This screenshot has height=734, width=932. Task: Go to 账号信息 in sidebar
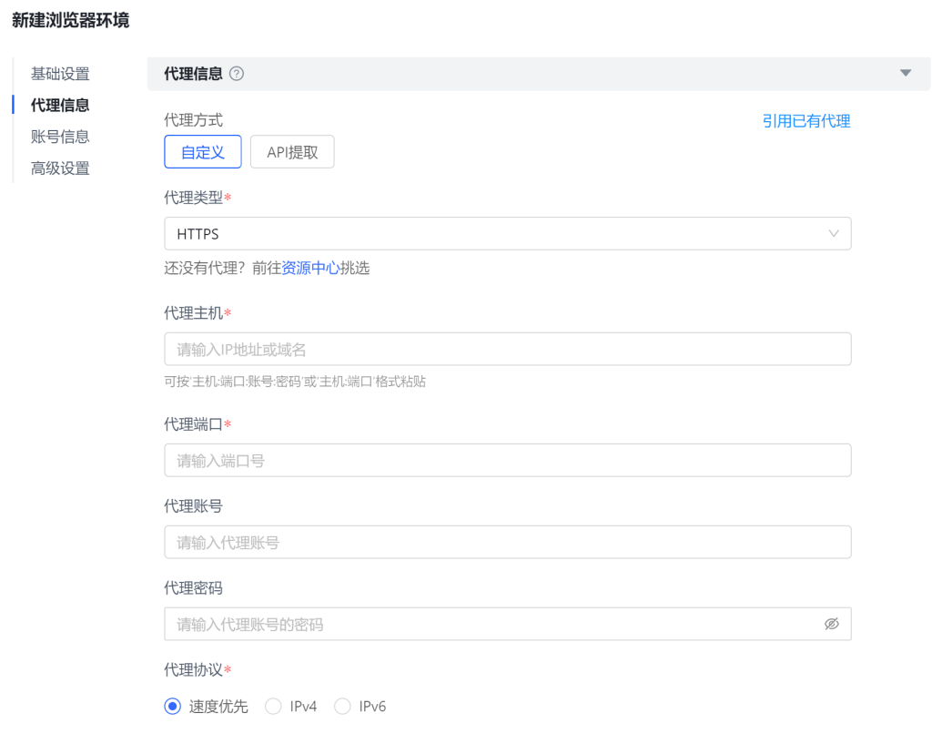60,137
